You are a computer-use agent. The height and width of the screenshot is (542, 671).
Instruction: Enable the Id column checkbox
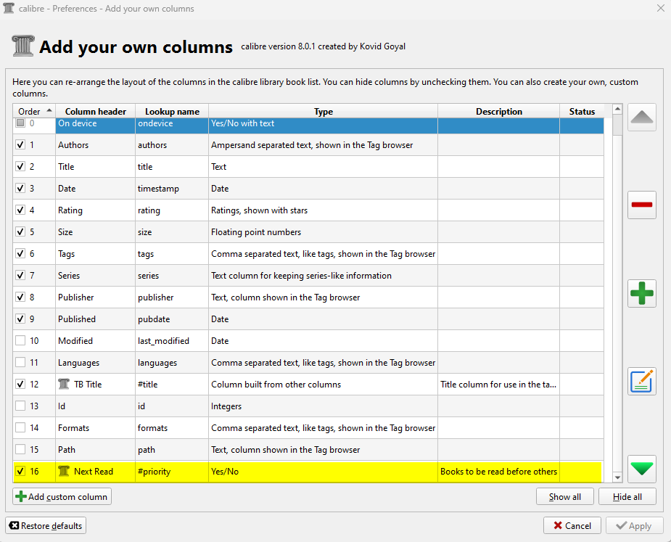coord(20,406)
